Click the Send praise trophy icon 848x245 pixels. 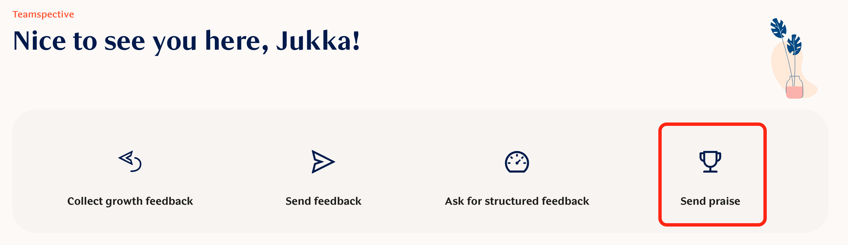710,162
